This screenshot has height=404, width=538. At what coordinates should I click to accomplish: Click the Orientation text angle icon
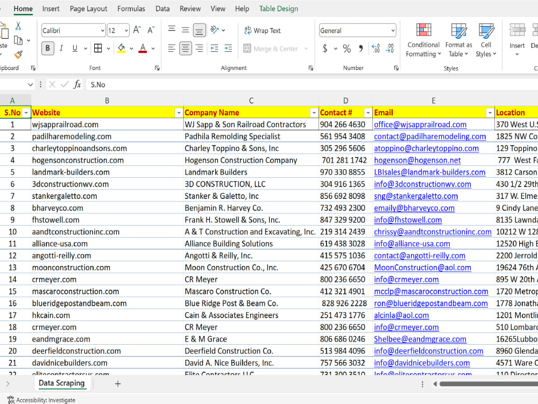pos(215,30)
